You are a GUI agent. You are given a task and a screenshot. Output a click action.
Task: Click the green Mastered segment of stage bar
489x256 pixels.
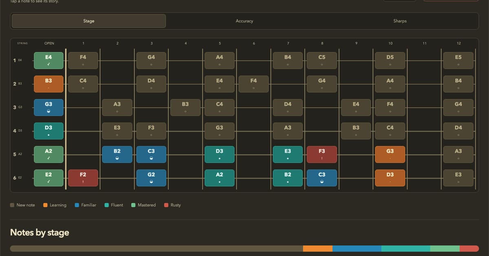445,249
